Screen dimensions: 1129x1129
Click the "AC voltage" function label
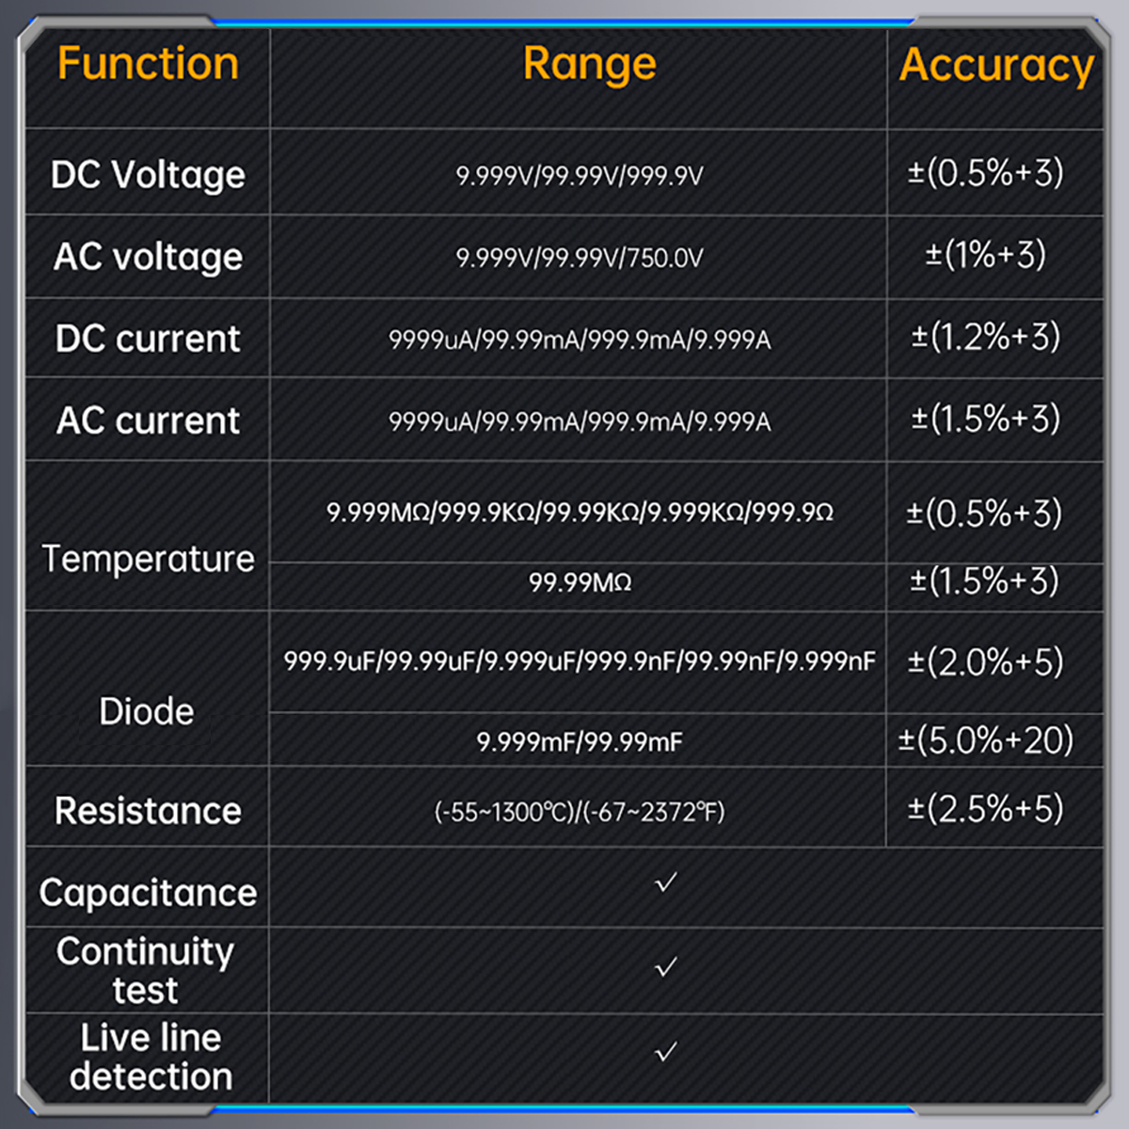click(x=148, y=257)
